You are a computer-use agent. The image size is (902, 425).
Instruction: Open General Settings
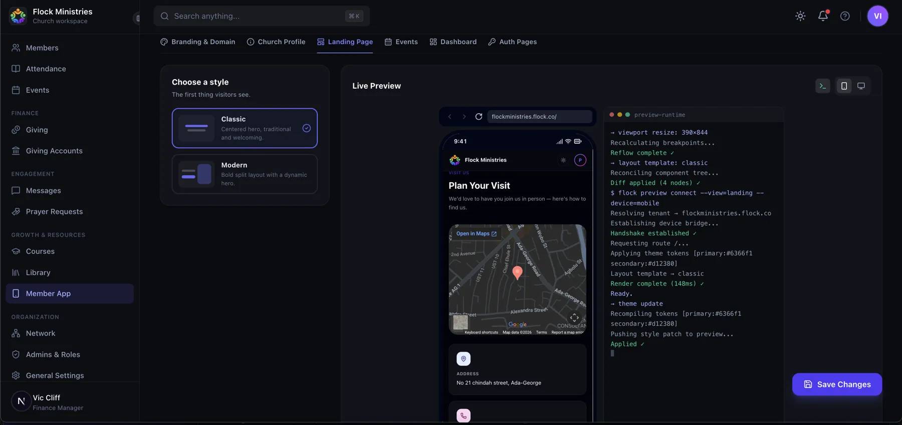(70, 375)
